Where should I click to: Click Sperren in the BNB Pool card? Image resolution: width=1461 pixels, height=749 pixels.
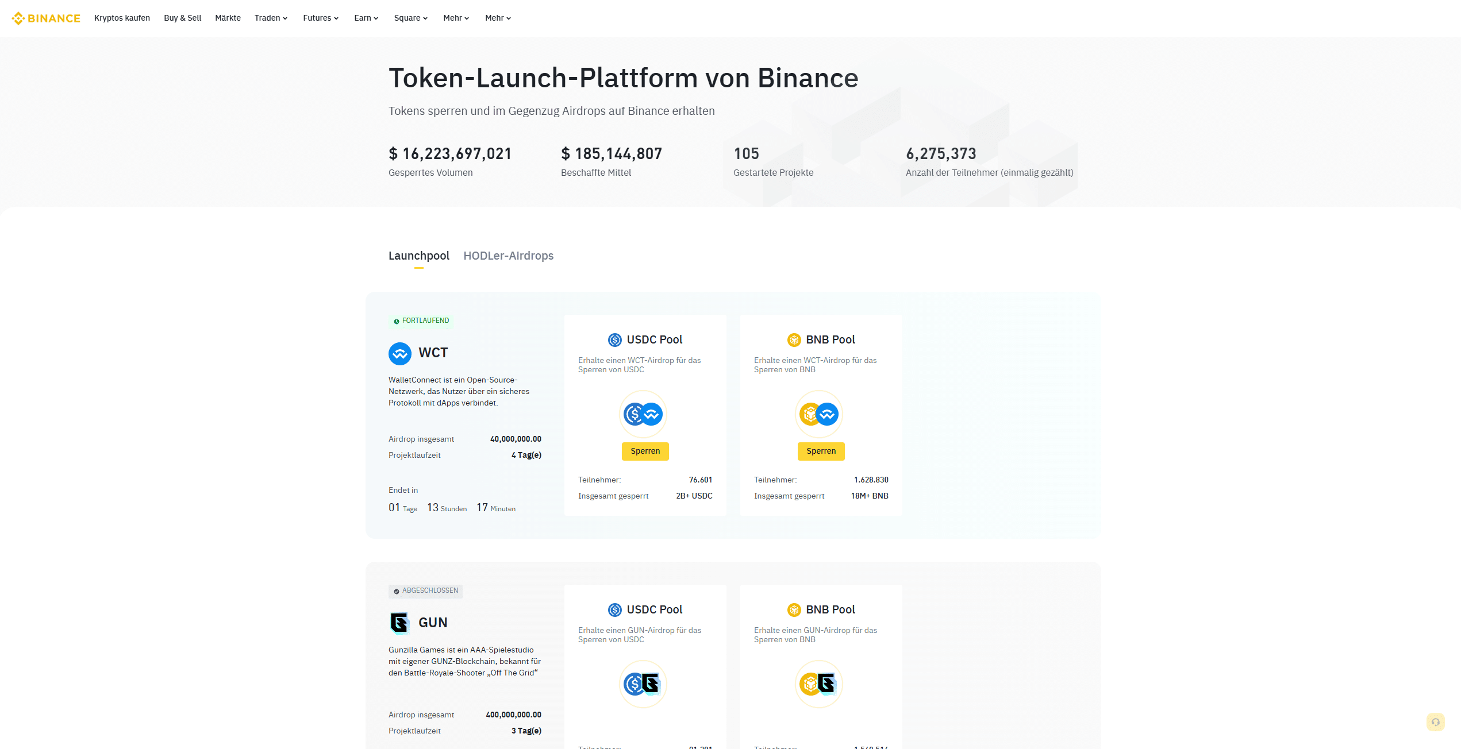point(821,451)
